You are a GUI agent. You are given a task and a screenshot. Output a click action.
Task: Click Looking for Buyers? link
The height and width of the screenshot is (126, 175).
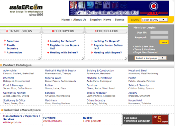107,41
